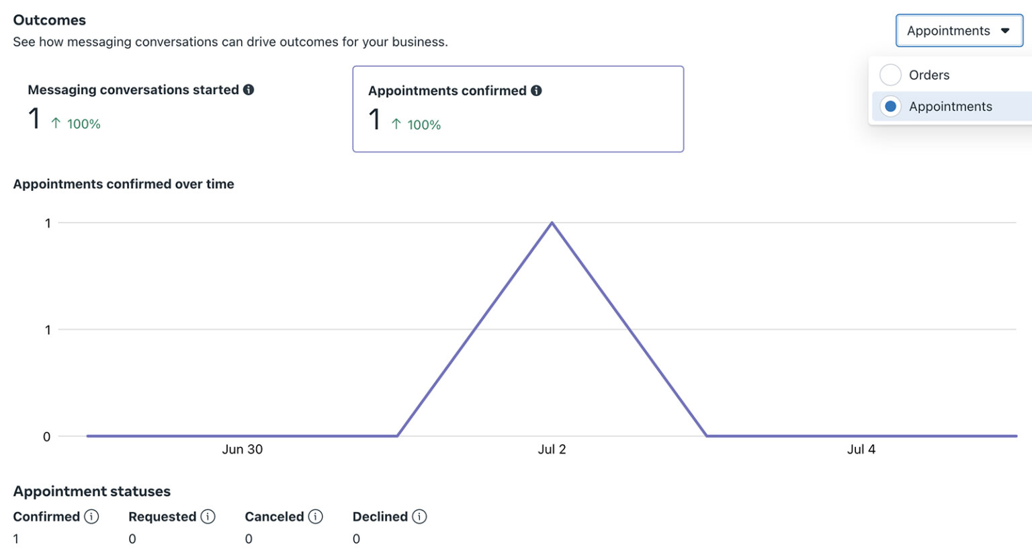The height and width of the screenshot is (559, 1032).
Task: Choose Appointments option in dropdown list
Action: (x=950, y=106)
